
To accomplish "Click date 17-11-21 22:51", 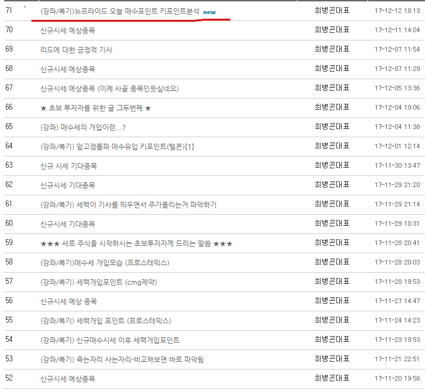I will click(x=397, y=359).
